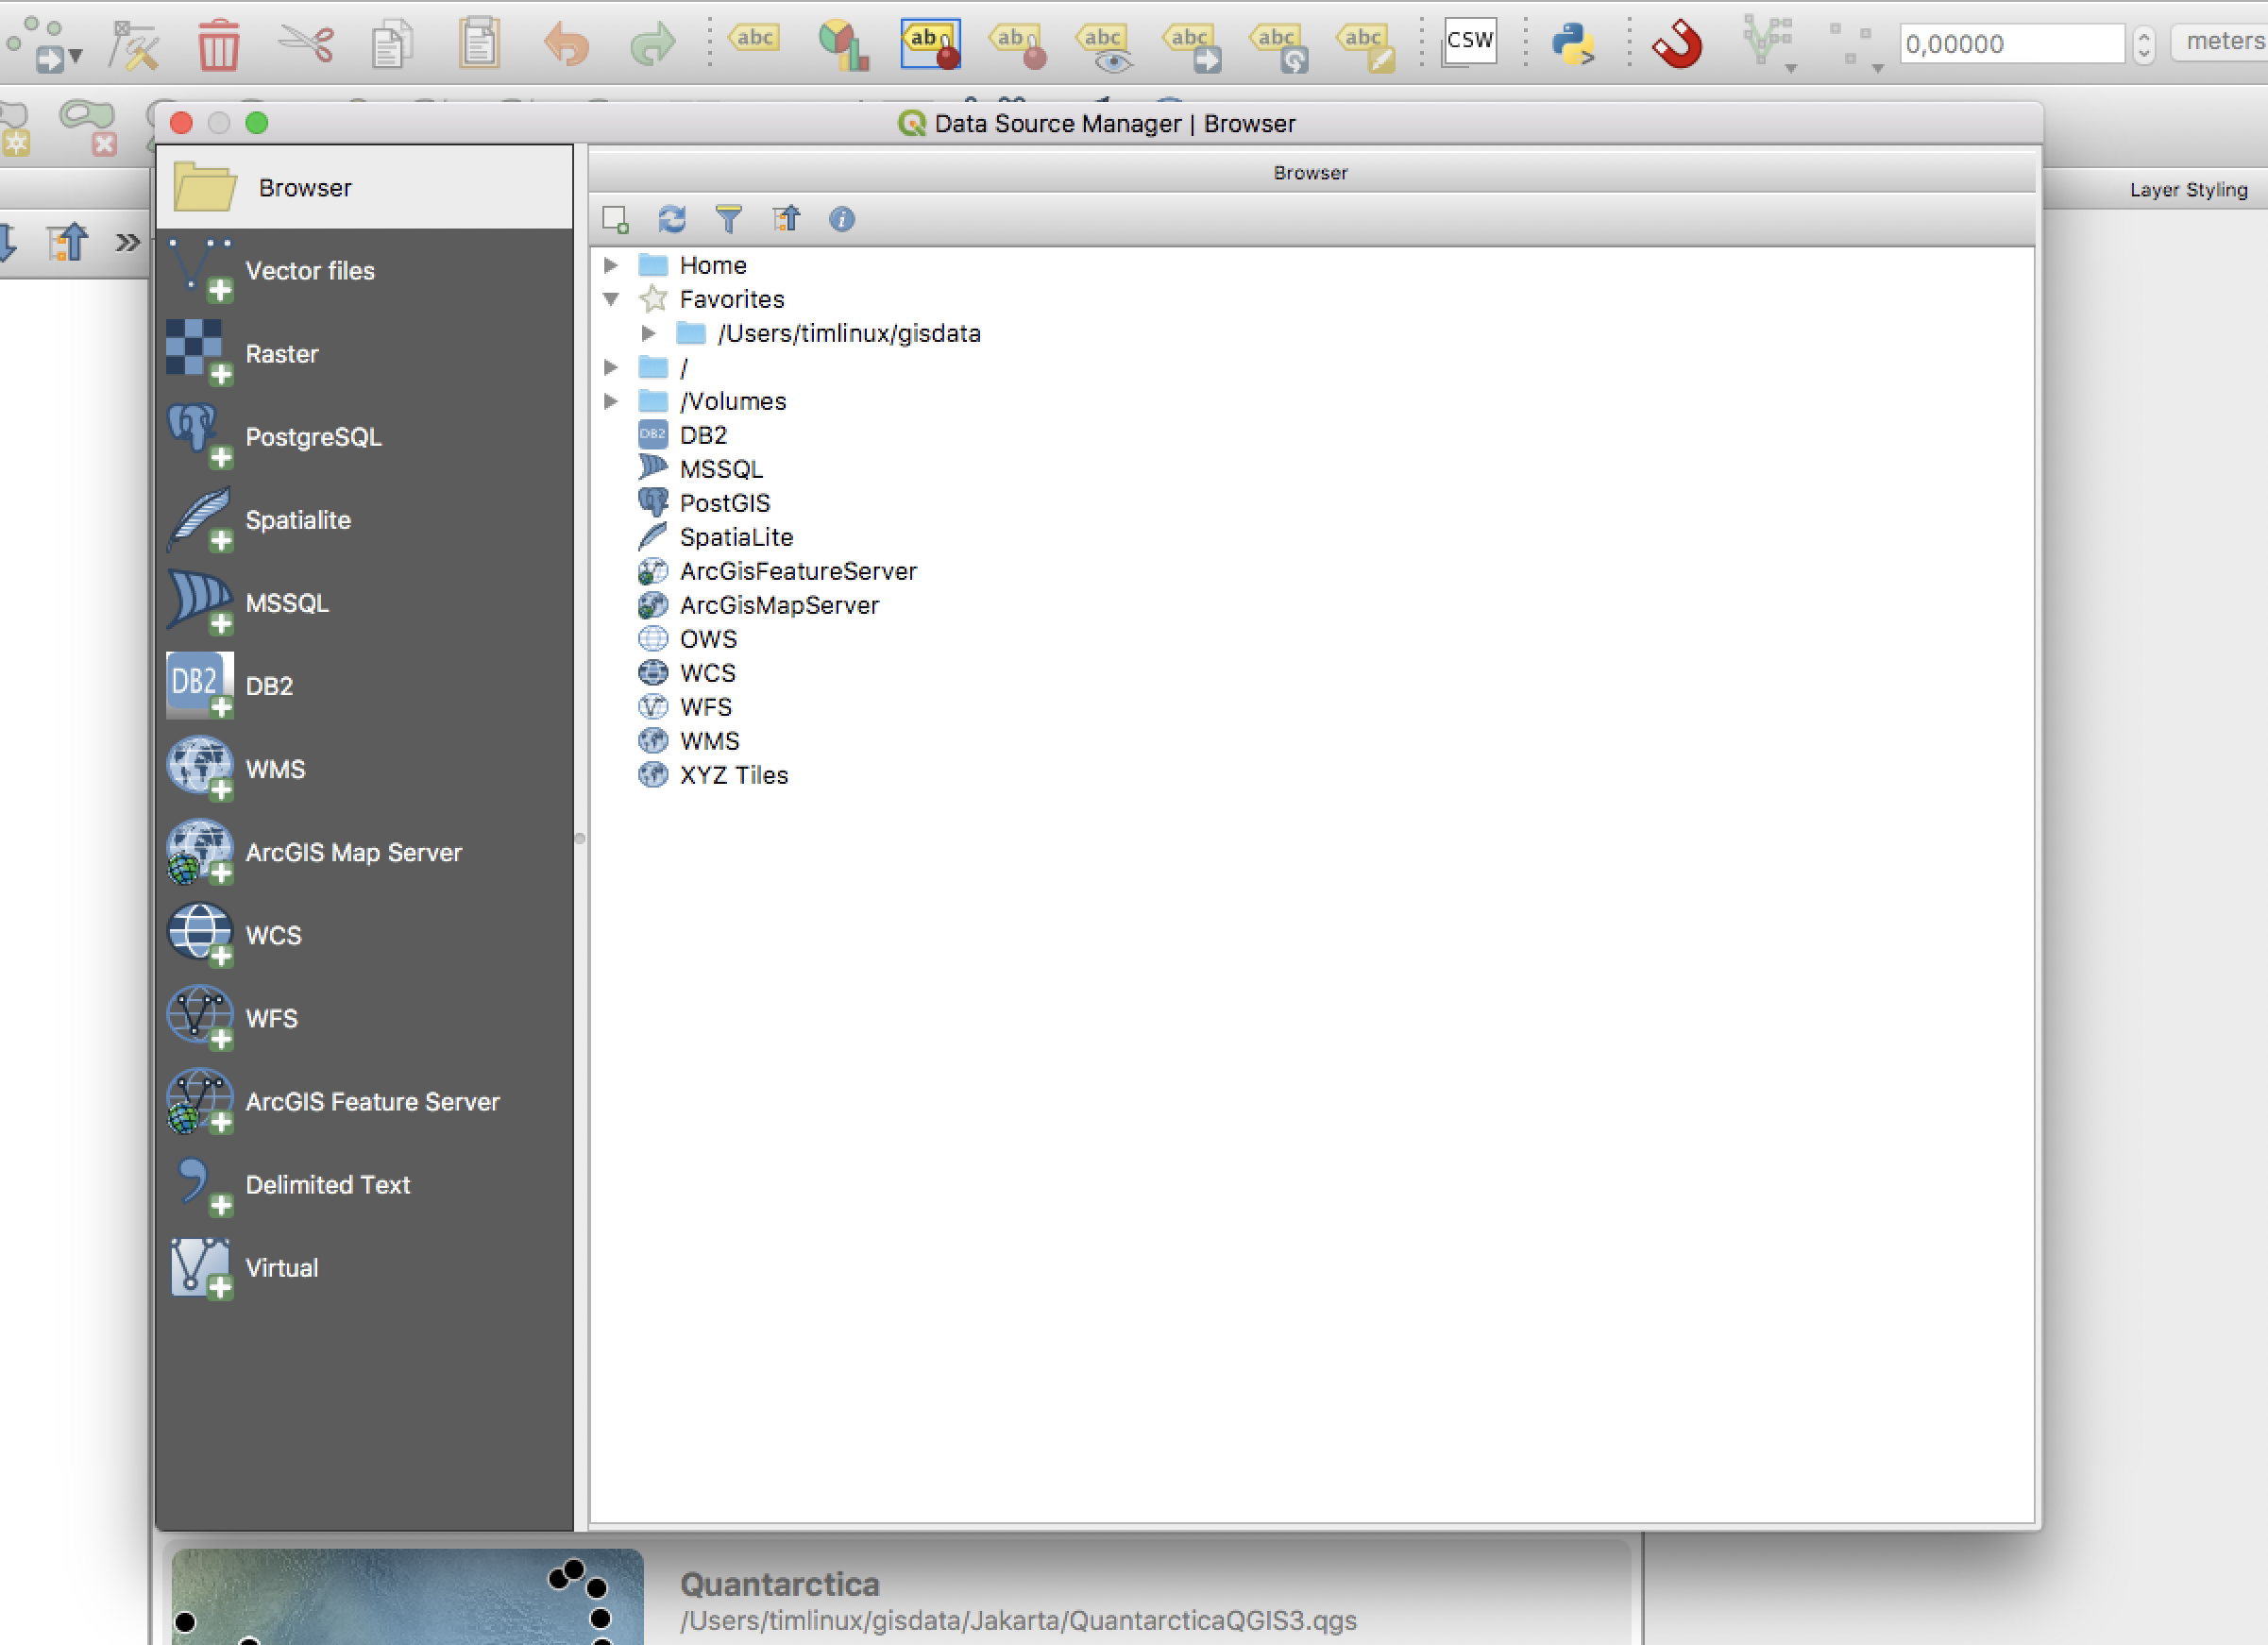The height and width of the screenshot is (1645, 2268).
Task: Click the undo arrow icon
Action: click(566, 45)
